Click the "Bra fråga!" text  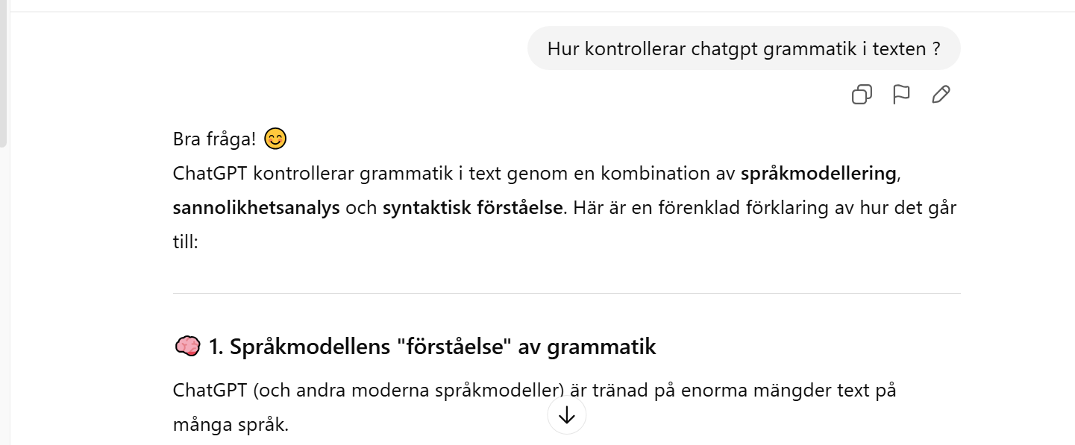(214, 139)
